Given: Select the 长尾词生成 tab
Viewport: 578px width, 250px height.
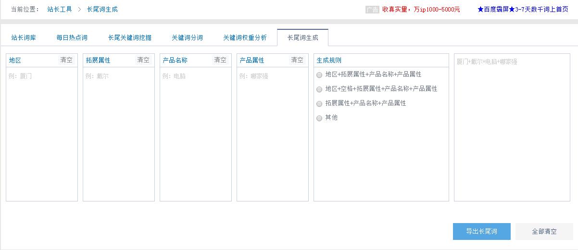Looking at the screenshot, I should coord(303,37).
